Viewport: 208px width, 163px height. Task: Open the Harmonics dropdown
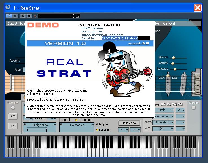click(x=77, y=125)
